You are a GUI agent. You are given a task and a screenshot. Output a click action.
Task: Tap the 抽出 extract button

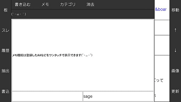[5, 71]
